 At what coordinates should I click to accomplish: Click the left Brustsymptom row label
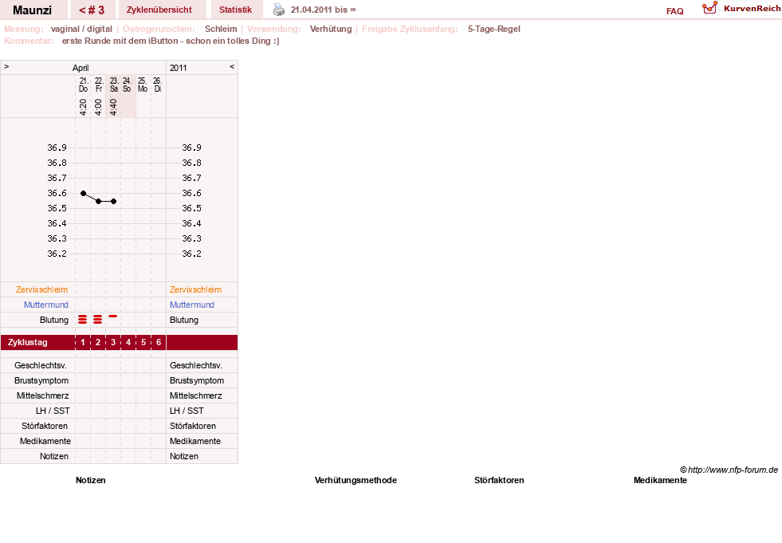(41, 380)
